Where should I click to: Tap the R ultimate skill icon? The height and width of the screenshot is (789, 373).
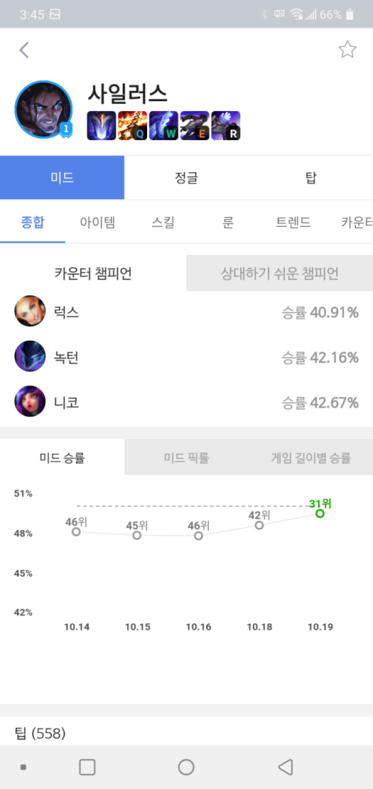coord(226,126)
